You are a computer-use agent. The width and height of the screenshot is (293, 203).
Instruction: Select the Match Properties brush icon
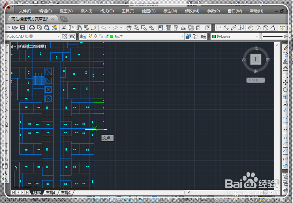coord(86,28)
